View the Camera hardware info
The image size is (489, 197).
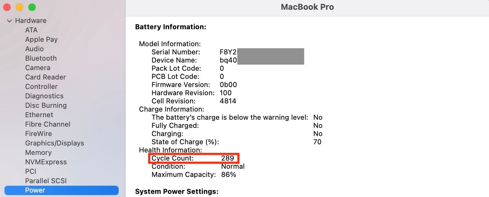tap(37, 68)
